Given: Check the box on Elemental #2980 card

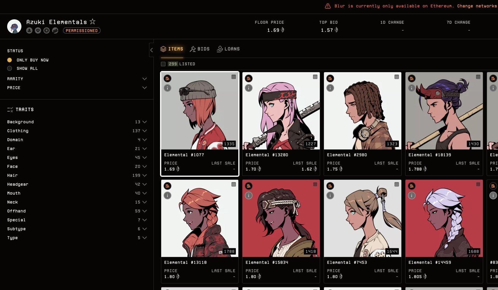Looking at the screenshot, I should [x=397, y=77].
